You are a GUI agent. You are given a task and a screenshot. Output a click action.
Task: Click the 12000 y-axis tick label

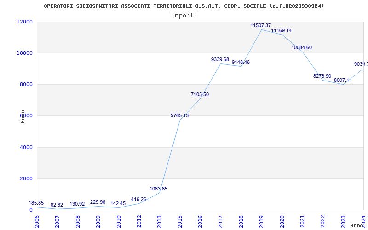[25, 22]
